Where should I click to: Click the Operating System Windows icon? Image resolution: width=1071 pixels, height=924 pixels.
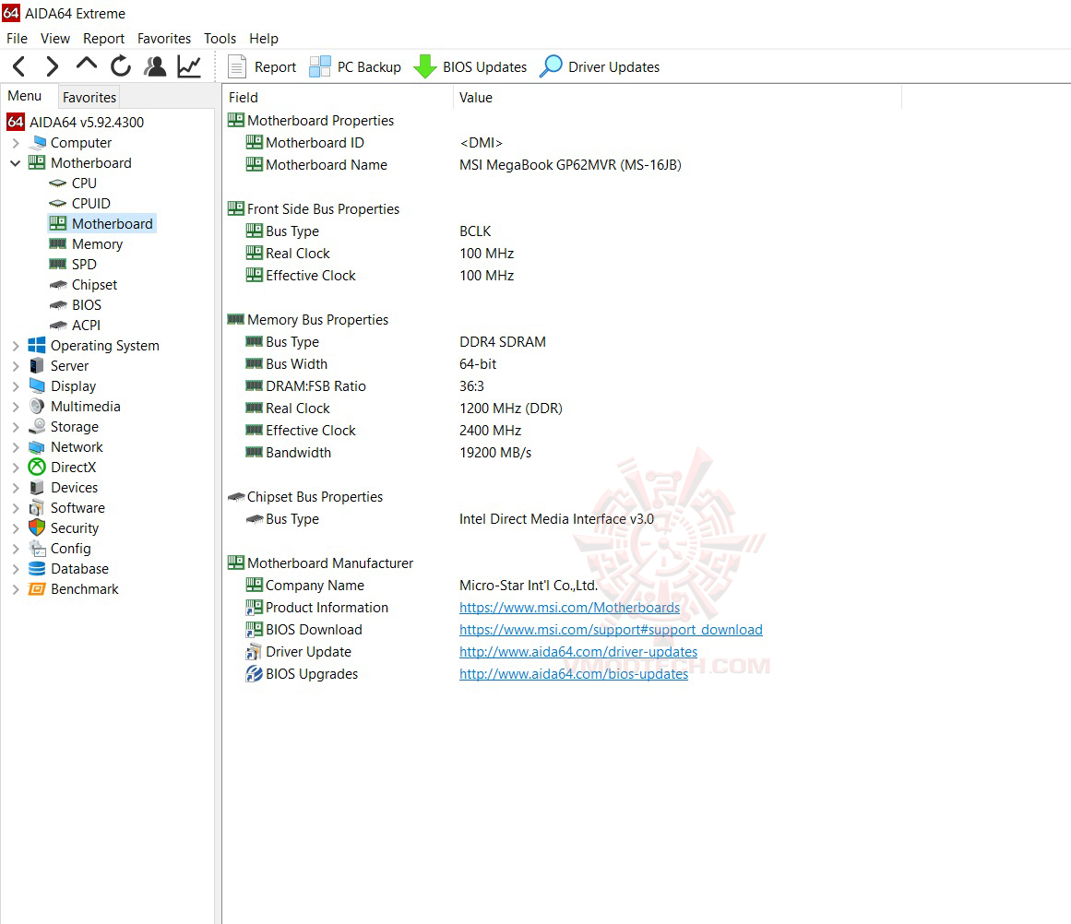[x=37, y=346]
